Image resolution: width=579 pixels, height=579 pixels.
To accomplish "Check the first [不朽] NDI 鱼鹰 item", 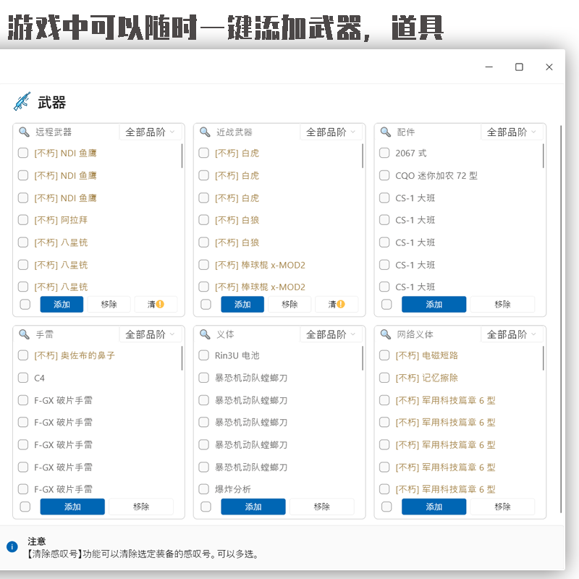I will pyautogui.click(x=22, y=153).
